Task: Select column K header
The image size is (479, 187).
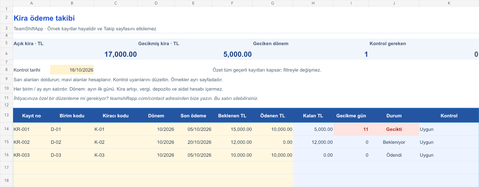Action: click(x=449, y=3)
